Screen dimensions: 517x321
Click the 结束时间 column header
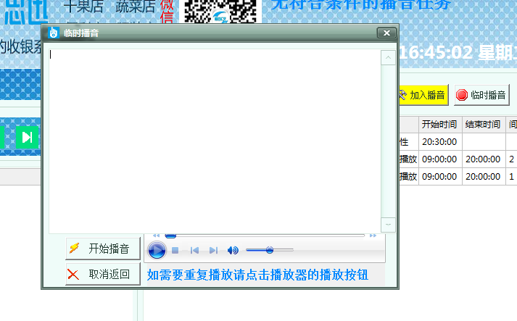pos(483,125)
